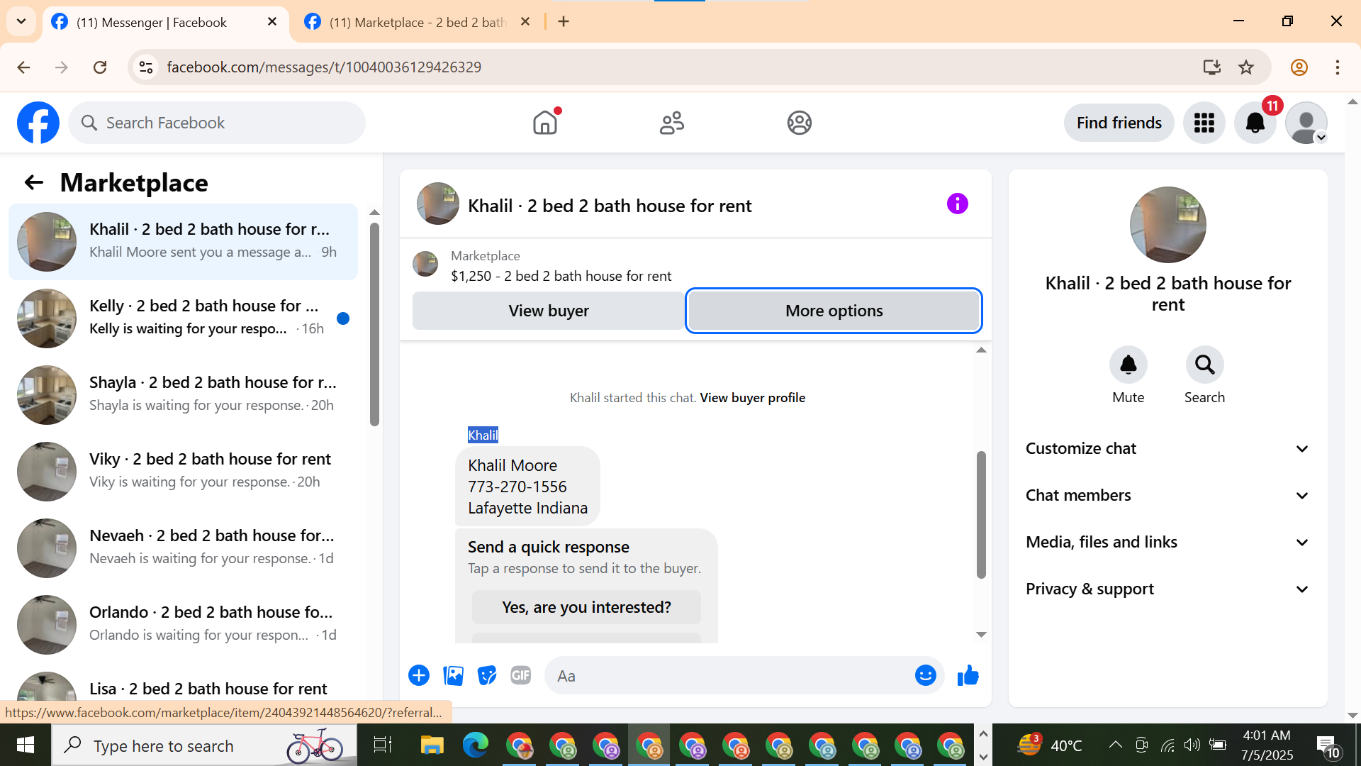Choose a sticker from the composer
This screenshot has width=1361, height=766.
pos(487,675)
